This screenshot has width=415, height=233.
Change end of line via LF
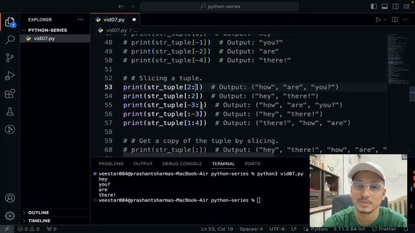click(294, 229)
